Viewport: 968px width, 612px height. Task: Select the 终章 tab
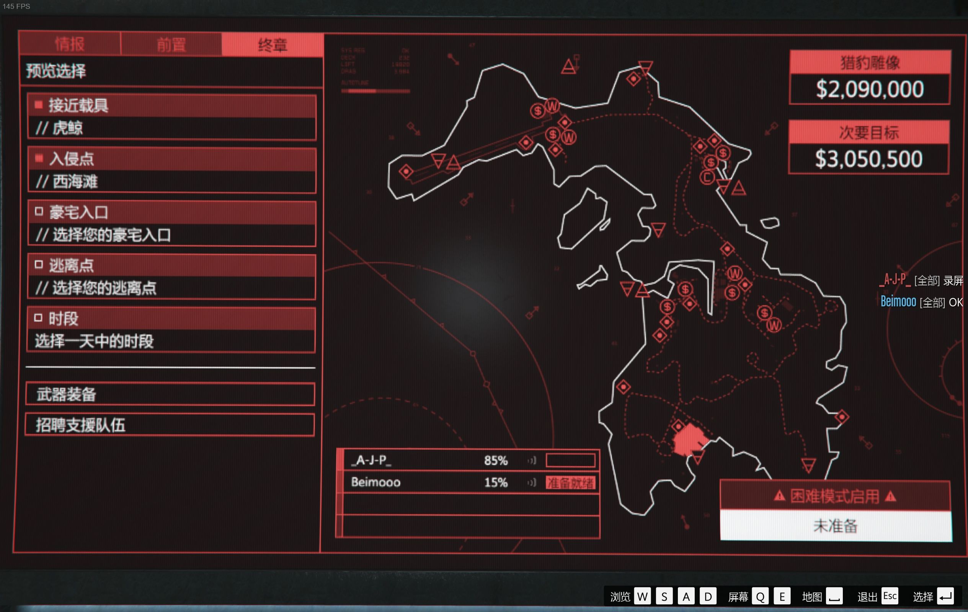(273, 45)
